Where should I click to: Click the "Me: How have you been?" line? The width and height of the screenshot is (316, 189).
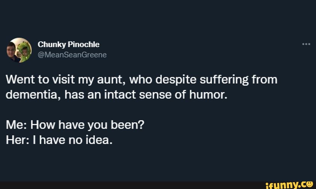pyautogui.click(x=75, y=125)
